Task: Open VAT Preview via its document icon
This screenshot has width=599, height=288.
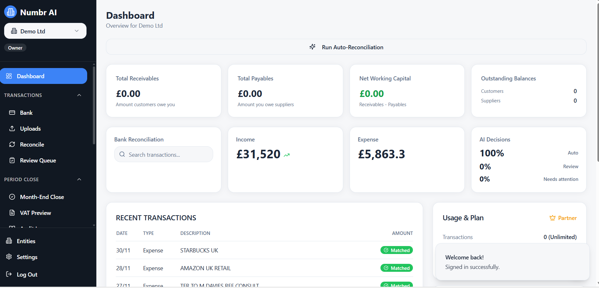Action: [12, 213]
